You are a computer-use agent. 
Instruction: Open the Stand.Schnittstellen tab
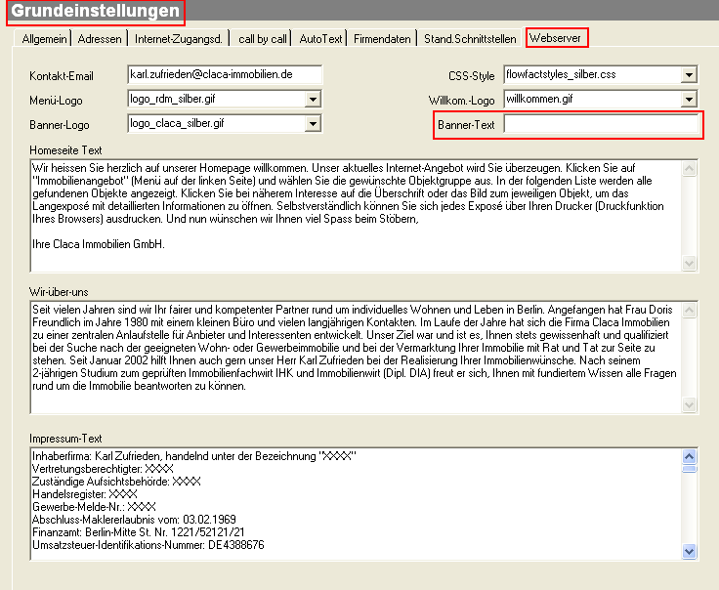click(470, 39)
